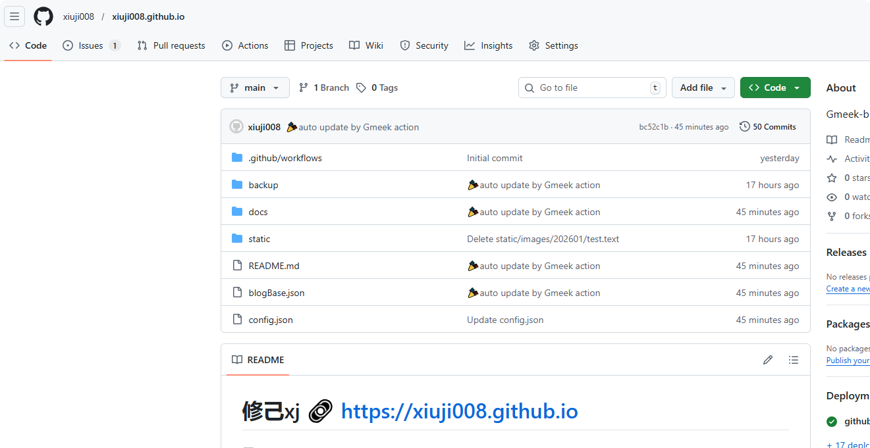This screenshot has width=870, height=448.
Task: Open the green Code dropdown
Action: (x=775, y=87)
